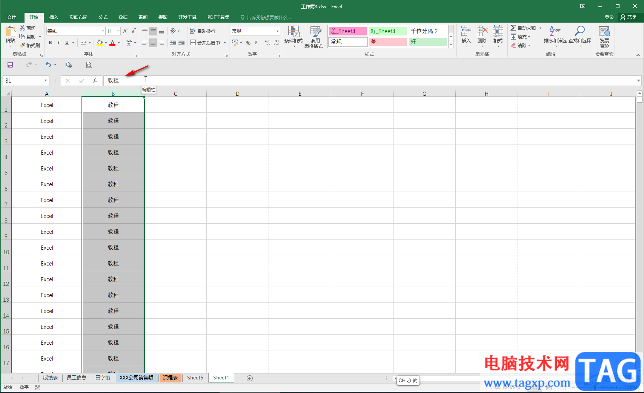
Task: Open the 课程表 sheet tab
Action: (x=171, y=378)
